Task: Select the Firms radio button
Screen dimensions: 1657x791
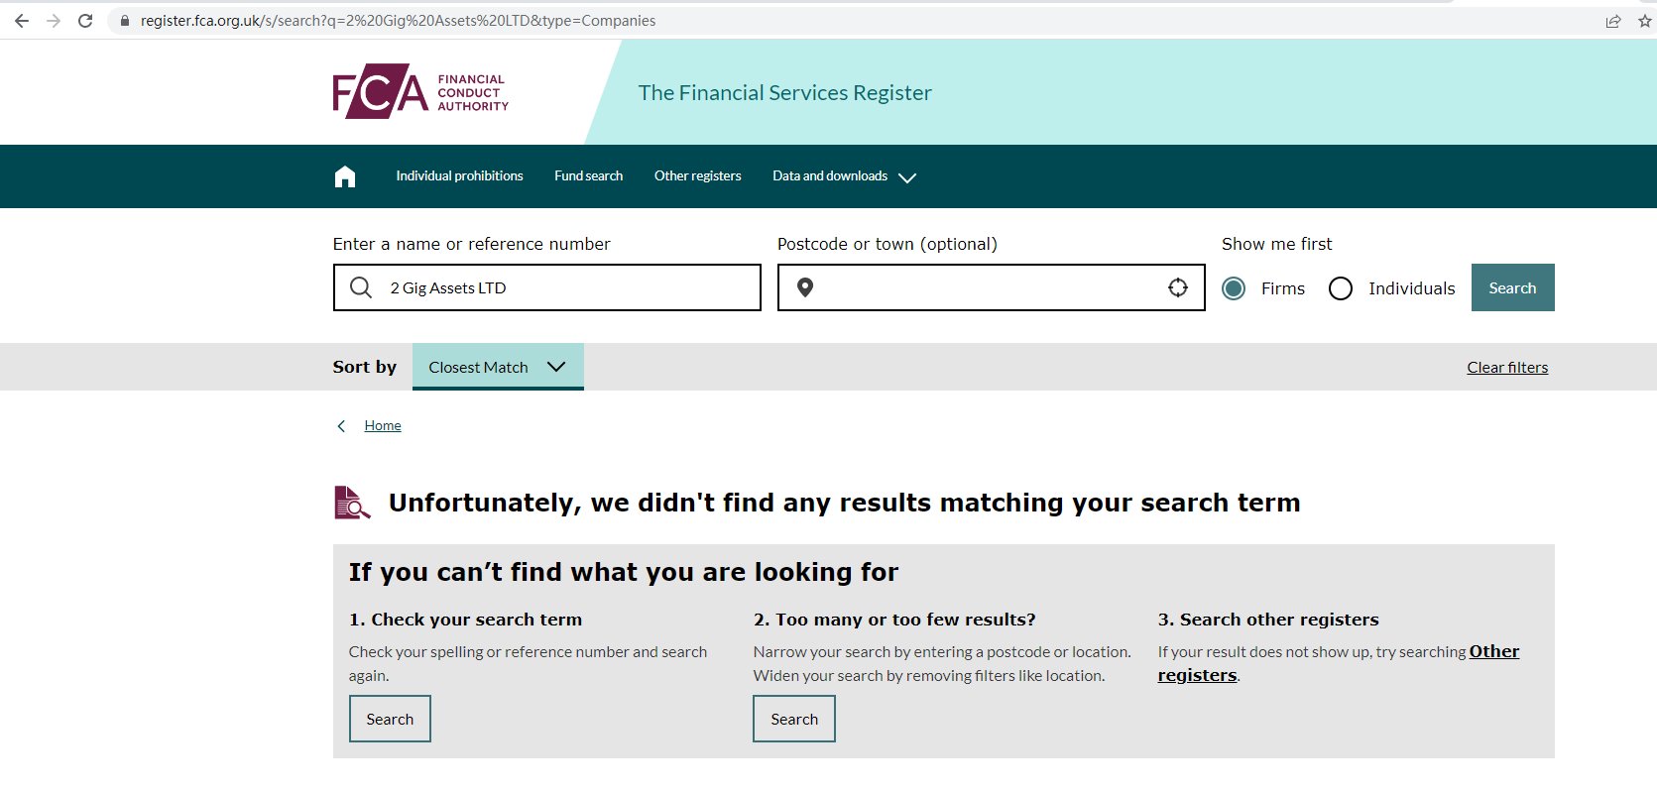Action: click(1234, 288)
